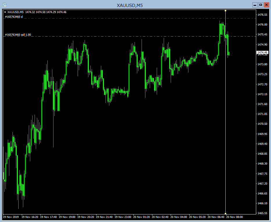Image resolution: width=271 pixels, height=222 pixels.
Task: Click the 1472.15 price scale label
Action: [262, 94]
